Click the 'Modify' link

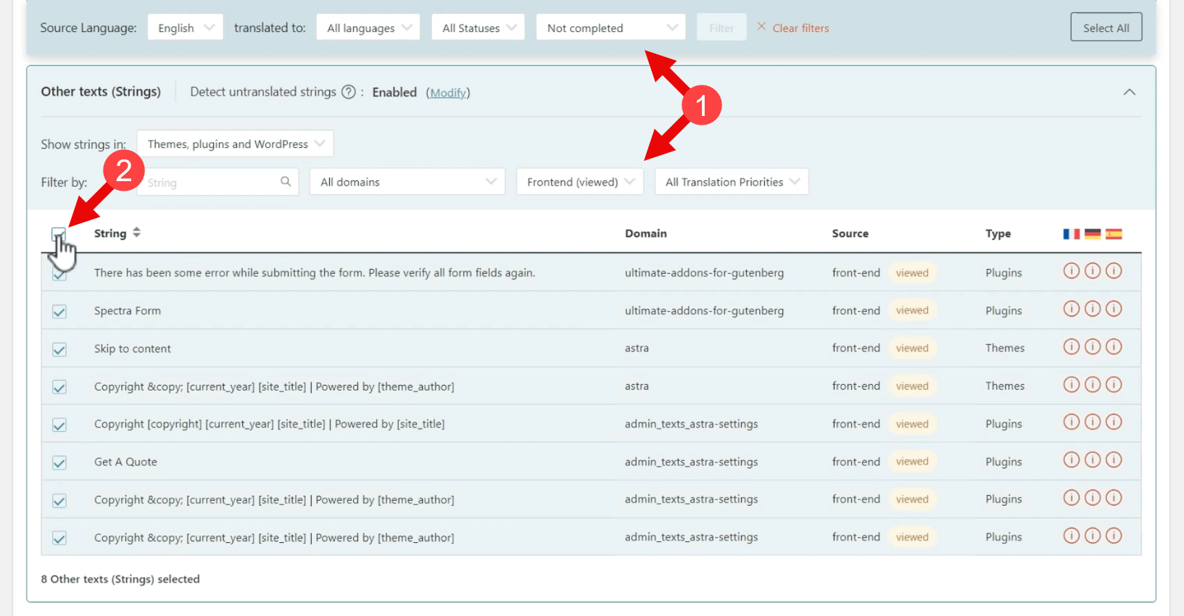[x=448, y=93]
